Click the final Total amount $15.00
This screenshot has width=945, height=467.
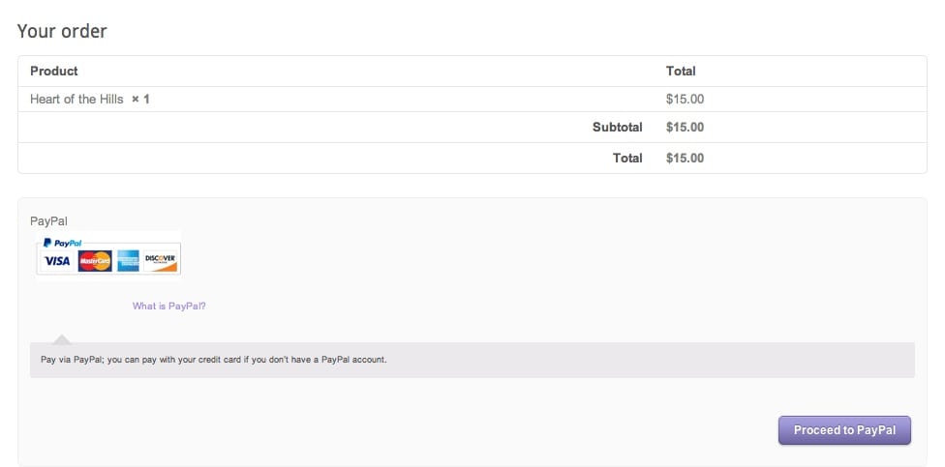(x=686, y=159)
